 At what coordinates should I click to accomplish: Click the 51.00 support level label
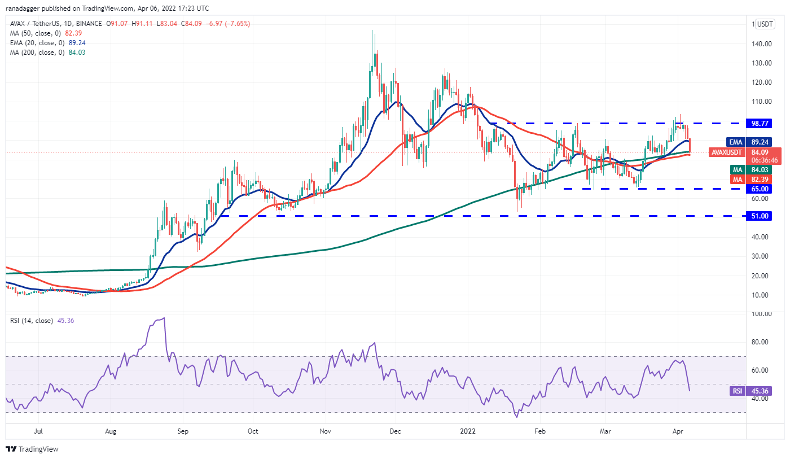(757, 216)
